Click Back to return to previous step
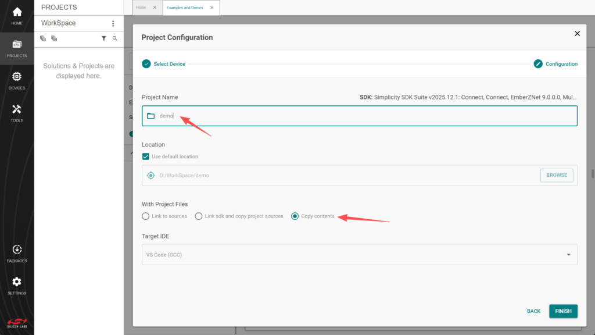595x335 pixels. click(x=533, y=311)
